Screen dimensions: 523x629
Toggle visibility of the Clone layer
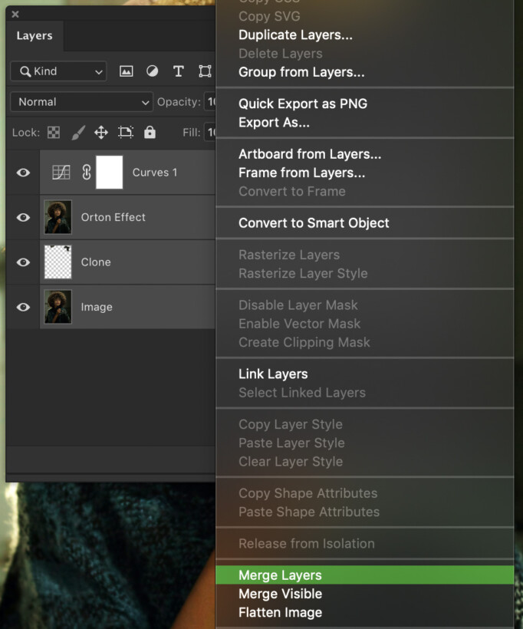click(x=22, y=262)
